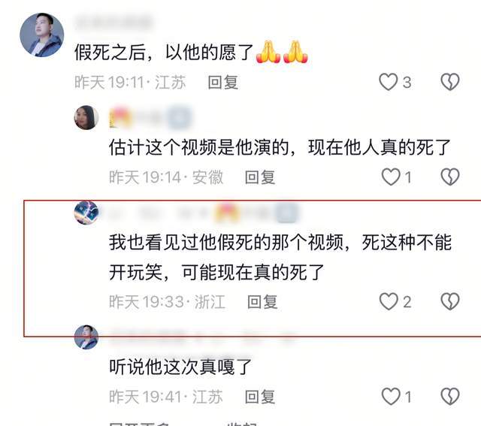
Task: Open blurred username of top commenter
Action: [x=113, y=22]
